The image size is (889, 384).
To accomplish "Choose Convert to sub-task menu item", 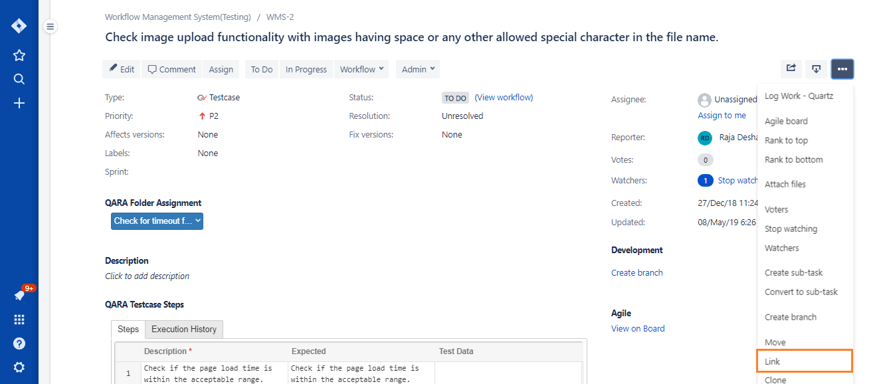I will coord(805,292).
